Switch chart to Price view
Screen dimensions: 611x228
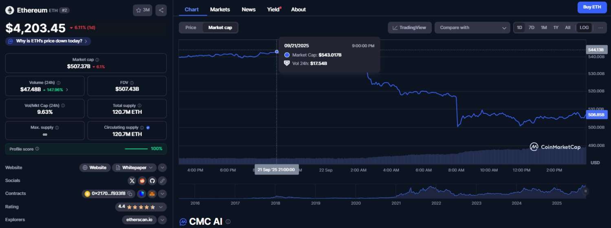click(x=191, y=28)
